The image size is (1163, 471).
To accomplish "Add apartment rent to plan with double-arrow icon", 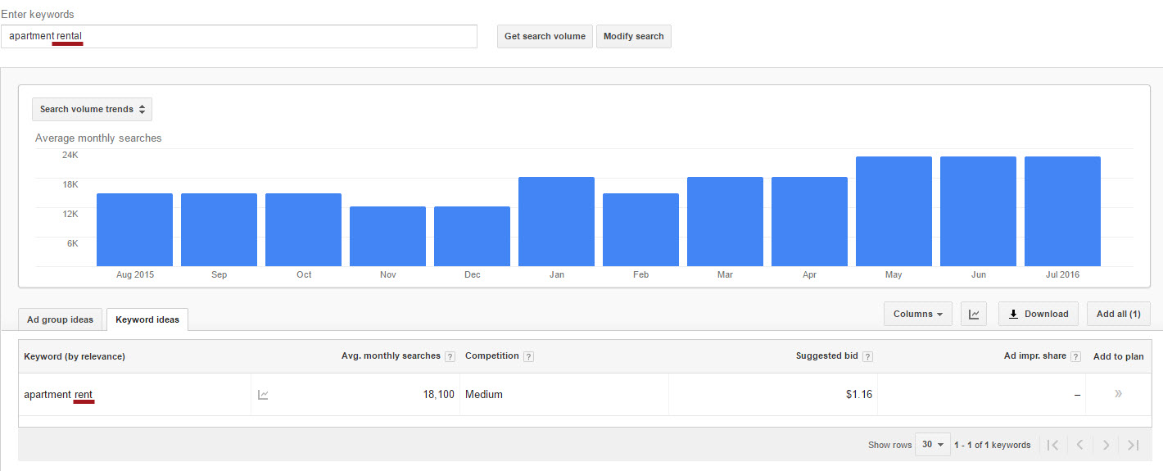I will coord(1118,394).
